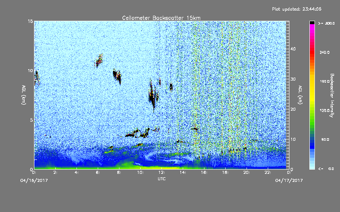The width and height of the screenshot is (340, 212).
Task: Select the 'AGL (kft)' axis label
Action: [x=300, y=95]
